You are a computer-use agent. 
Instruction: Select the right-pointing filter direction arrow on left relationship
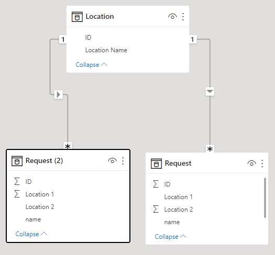(59, 95)
